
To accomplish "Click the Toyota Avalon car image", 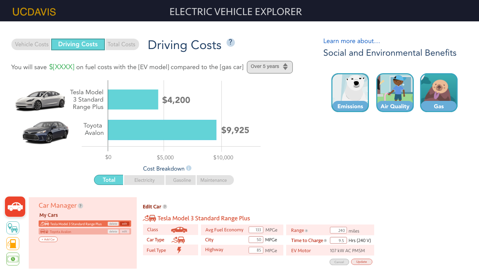I will click(x=46, y=132).
